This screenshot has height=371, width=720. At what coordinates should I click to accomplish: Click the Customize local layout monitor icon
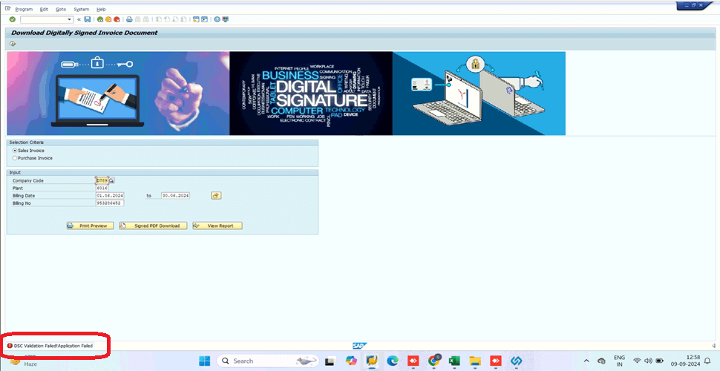pos(225,19)
